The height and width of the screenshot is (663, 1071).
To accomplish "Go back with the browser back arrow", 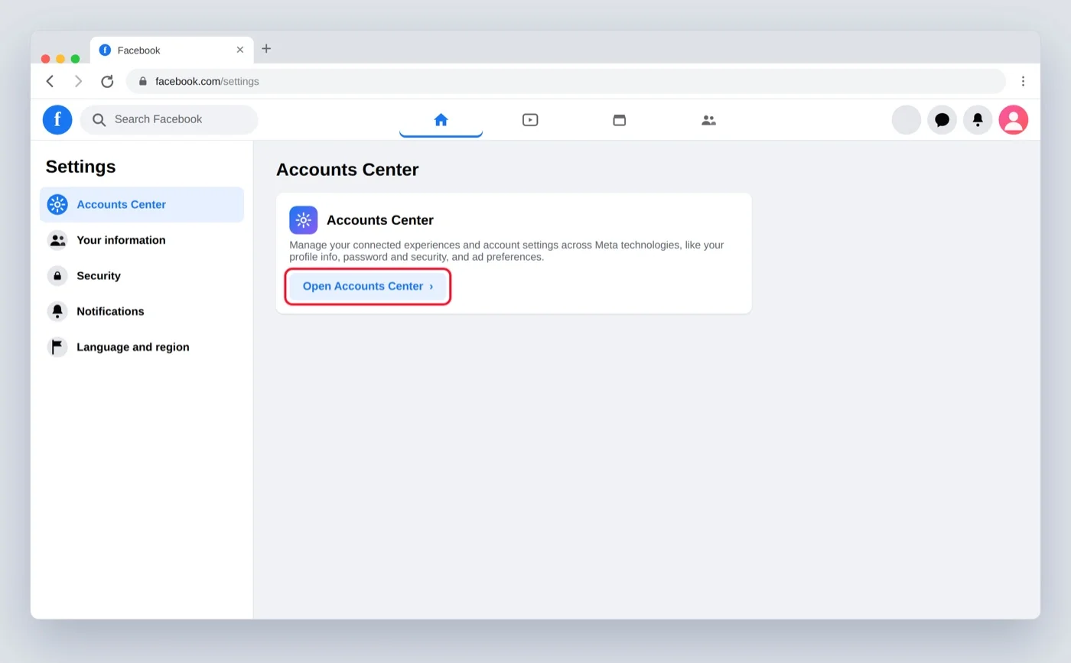I will tap(50, 81).
